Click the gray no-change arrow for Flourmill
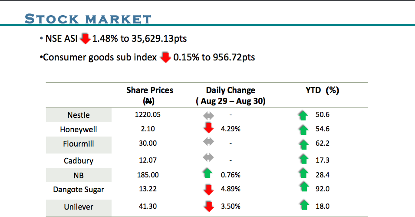415x217 pixels. (209, 143)
